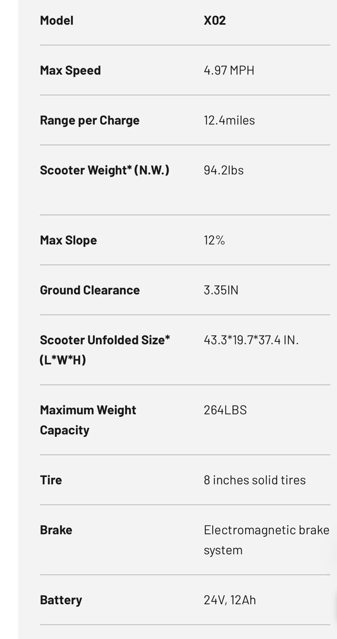Click the Maximum Weight Capacity label
This screenshot has width=337, height=639.
tap(87, 420)
